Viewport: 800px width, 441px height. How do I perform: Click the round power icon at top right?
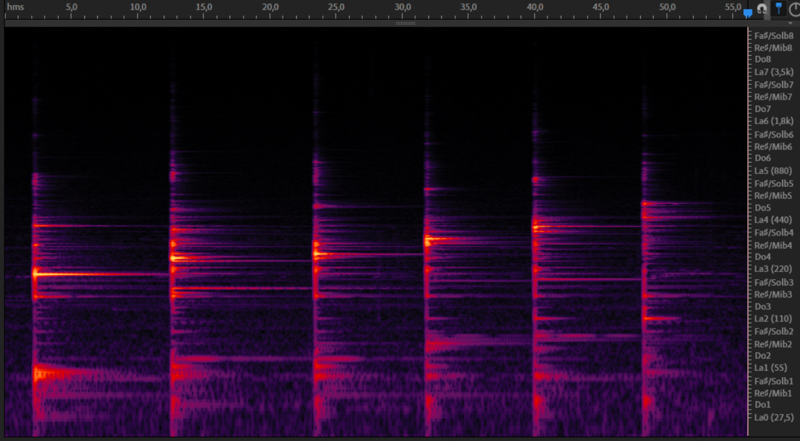794,9
